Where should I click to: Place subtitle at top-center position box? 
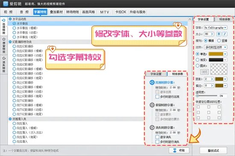209,107
